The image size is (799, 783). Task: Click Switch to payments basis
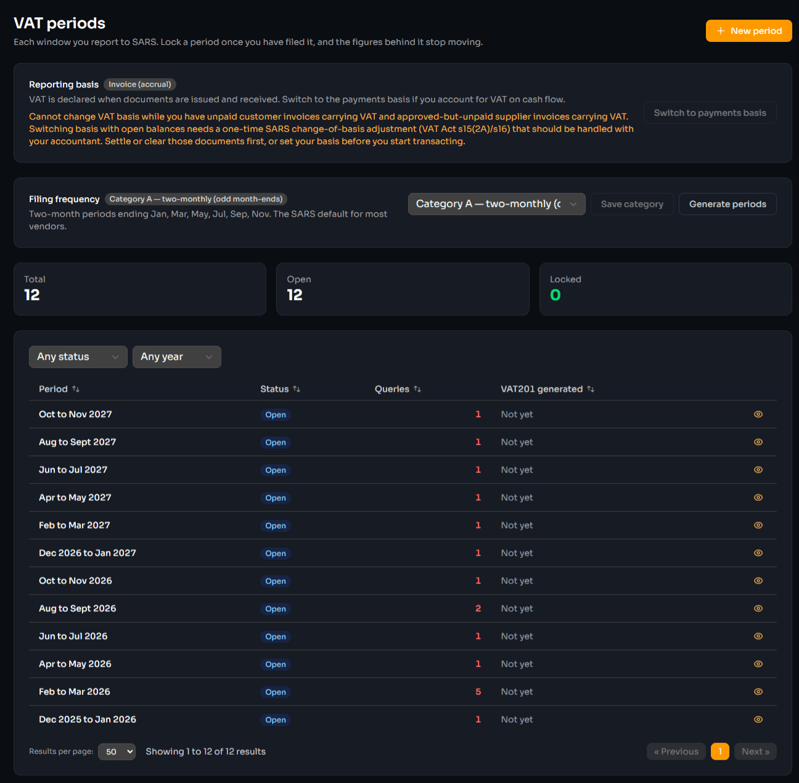tap(710, 113)
